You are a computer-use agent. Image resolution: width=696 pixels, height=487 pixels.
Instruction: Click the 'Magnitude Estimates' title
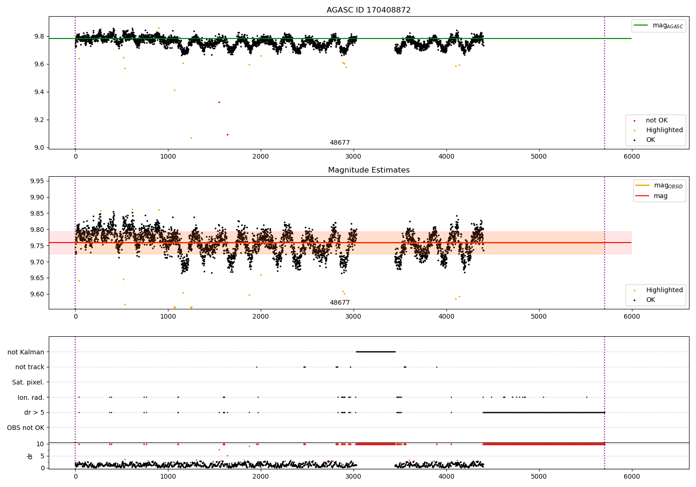[x=368, y=170]
